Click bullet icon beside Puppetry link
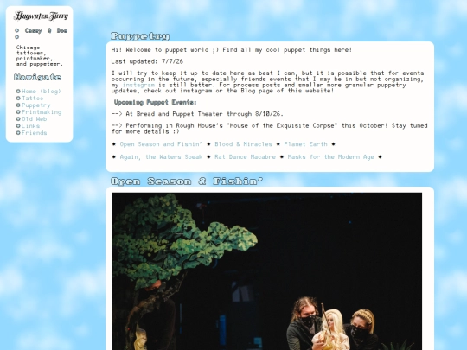Screen dimensions: 467x350 tap(18, 105)
